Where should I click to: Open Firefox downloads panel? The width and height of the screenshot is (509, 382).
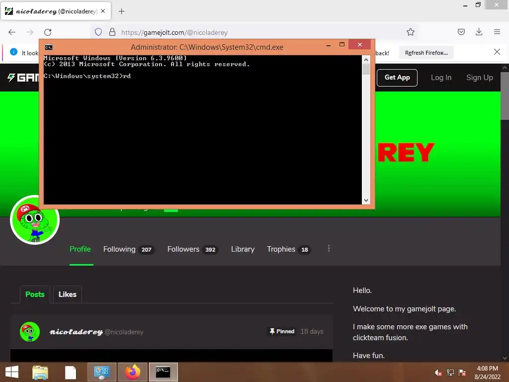pyautogui.click(x=479, y=32)
